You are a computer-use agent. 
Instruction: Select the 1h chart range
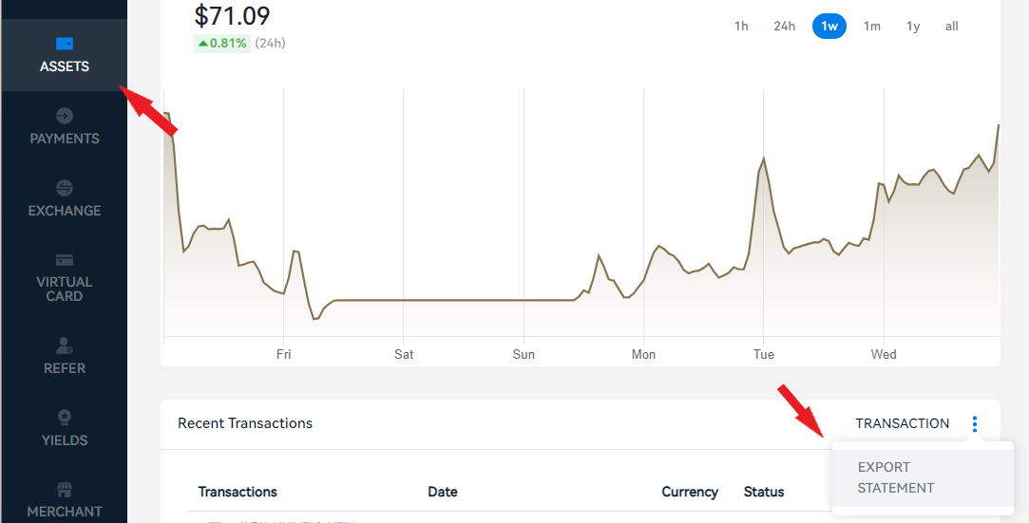[x=741, y=27]
